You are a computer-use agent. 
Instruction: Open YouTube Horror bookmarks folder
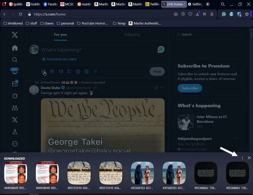[92, 23]
